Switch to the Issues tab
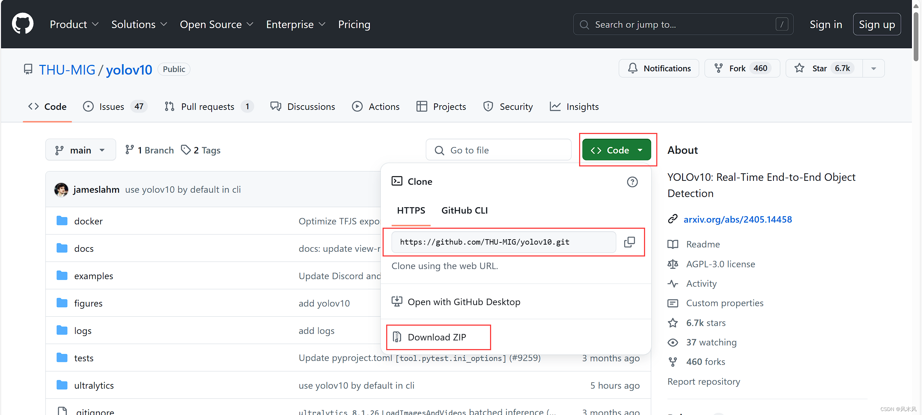Viewport: 922px width, 415px height. [115, 107]
